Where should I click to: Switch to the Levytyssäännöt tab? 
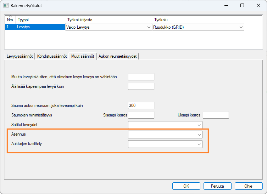pyautogui.click(x=20, y=56)
